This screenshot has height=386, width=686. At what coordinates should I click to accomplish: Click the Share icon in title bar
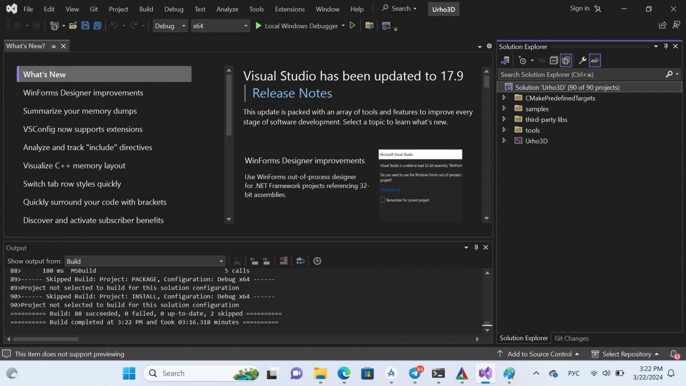pos(662,26)
